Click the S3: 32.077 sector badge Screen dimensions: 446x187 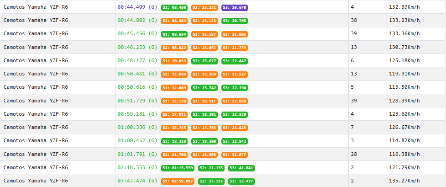coord(235,155)
